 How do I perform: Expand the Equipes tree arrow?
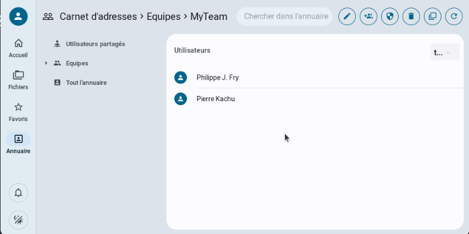[x=46, y=63]
